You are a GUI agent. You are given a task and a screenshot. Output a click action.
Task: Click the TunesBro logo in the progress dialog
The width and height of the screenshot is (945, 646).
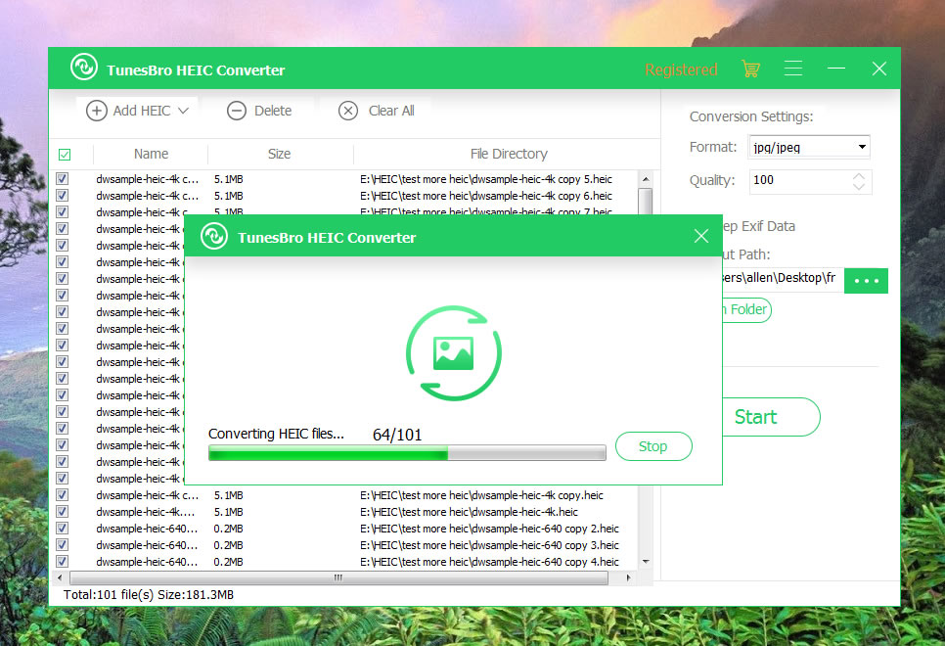tap(214, 236)
